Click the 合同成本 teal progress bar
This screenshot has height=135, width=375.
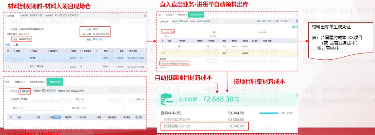pyautogui.click(x=270, y=113)
